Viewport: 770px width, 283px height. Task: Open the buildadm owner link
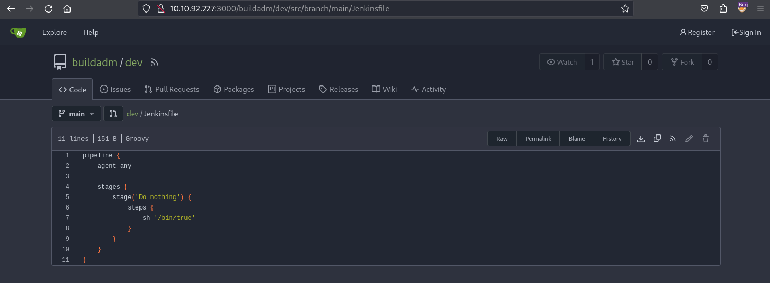[95, 62]
